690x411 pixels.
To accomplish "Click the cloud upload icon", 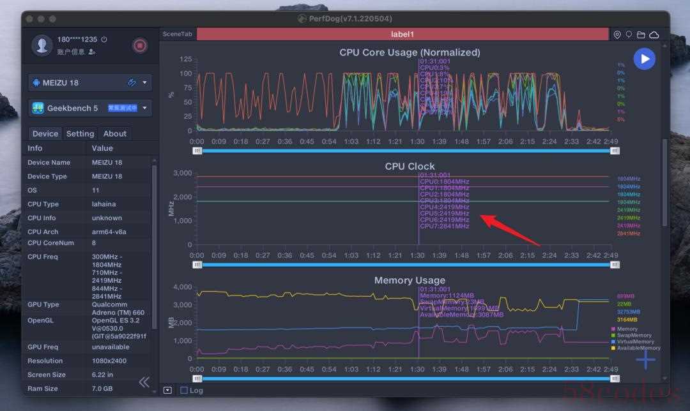I will [x=654, y=34].
